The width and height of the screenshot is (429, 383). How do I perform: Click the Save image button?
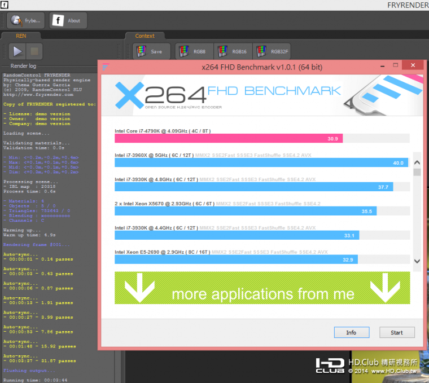pos(150,51)
